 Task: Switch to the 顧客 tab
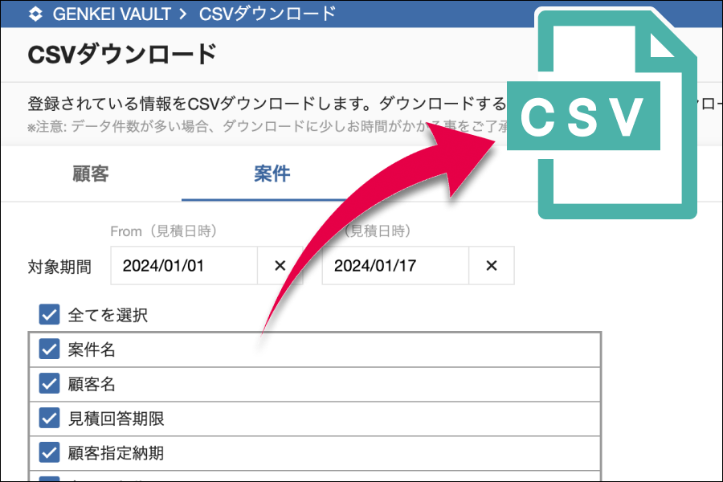pos(90,174)
